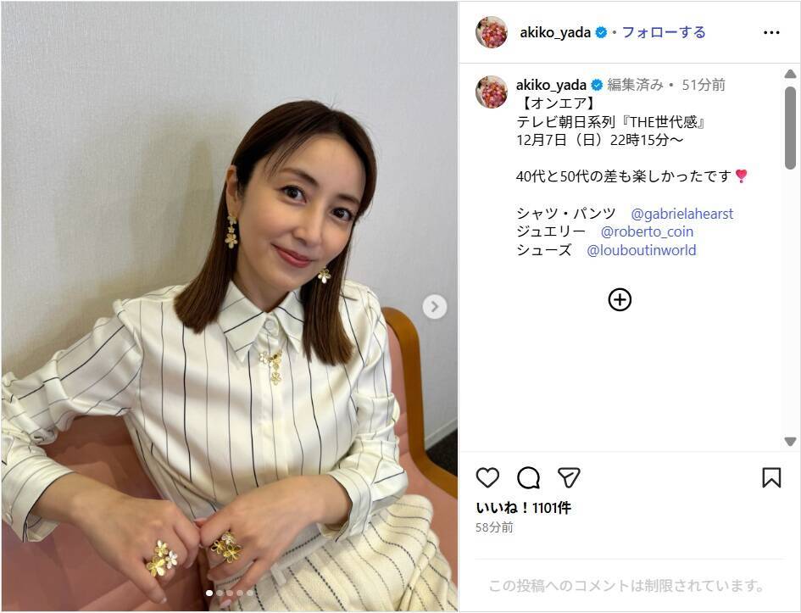Screen dimensions: 801x613
Task: Like the post with the heart icon
Action: 487,477
